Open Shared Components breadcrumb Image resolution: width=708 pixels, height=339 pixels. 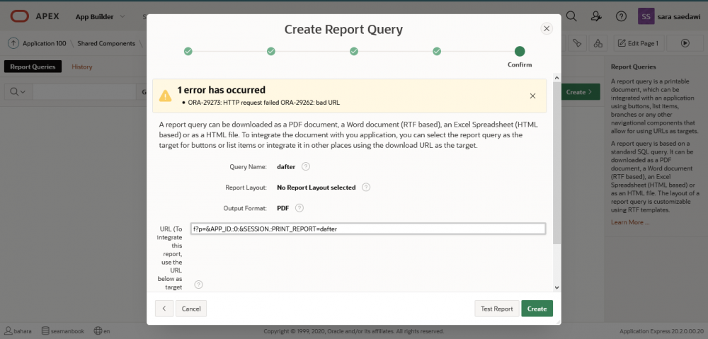pos(106,43)
